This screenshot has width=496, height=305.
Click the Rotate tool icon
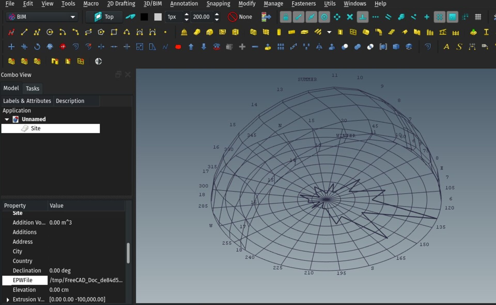click(37, 47)
